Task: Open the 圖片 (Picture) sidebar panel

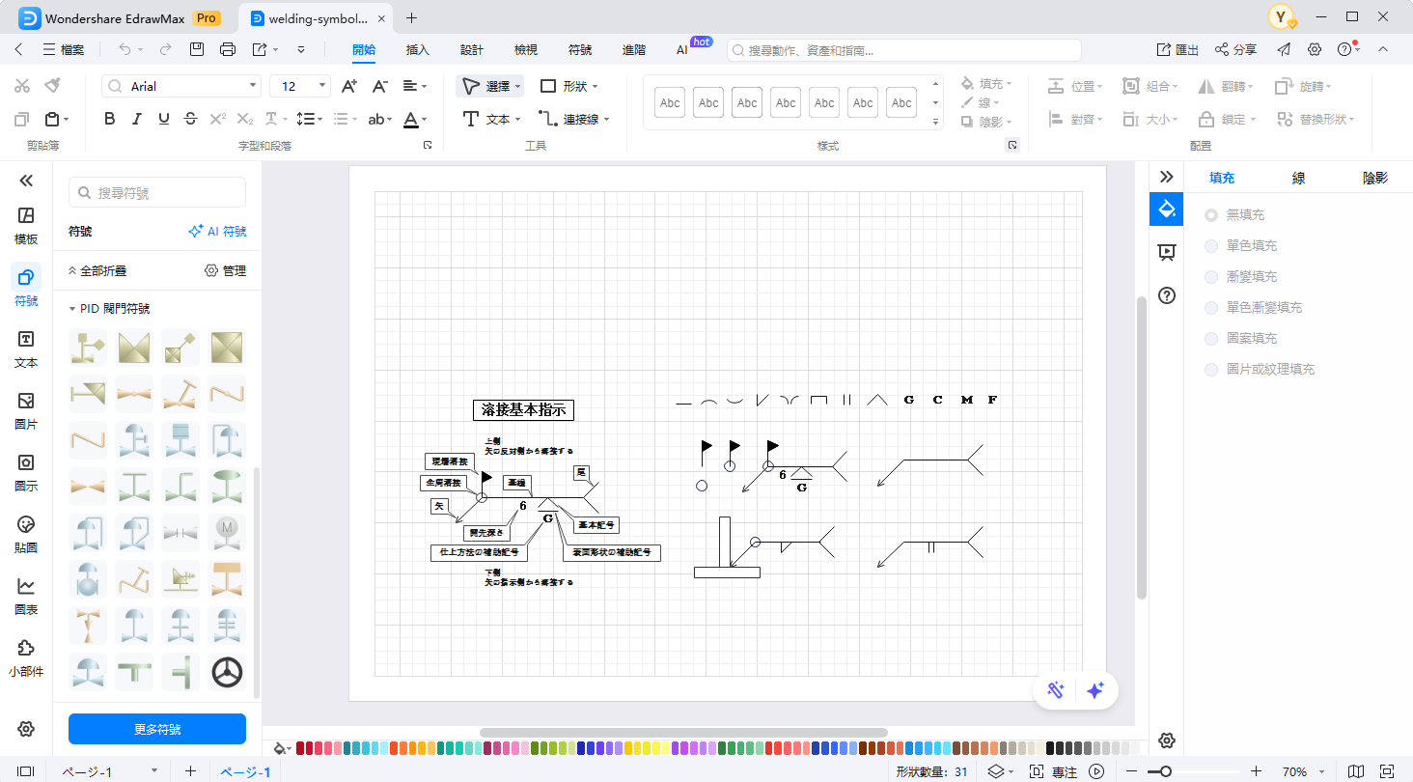Action: pos(26,410)
